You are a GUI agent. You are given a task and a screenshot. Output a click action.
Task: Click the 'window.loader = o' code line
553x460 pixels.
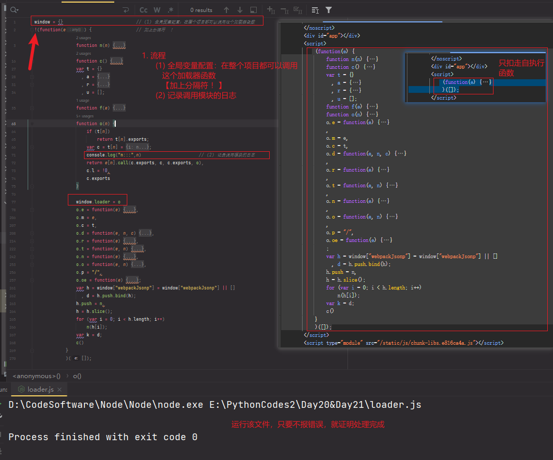point(98,202)
